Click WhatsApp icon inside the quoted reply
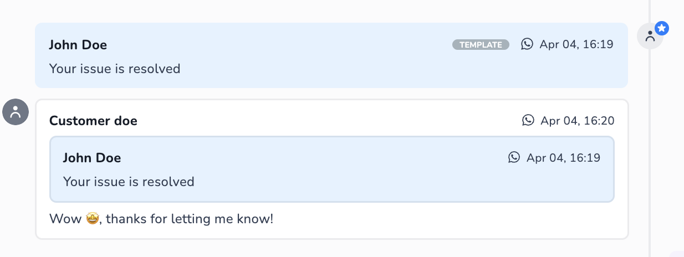This screenshot has width=684, height=257. [x=514, y=158]
